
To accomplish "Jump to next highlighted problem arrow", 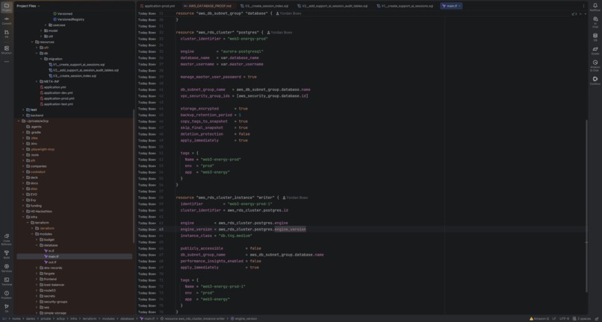I will pyautogui.click(x=585, y=14).
